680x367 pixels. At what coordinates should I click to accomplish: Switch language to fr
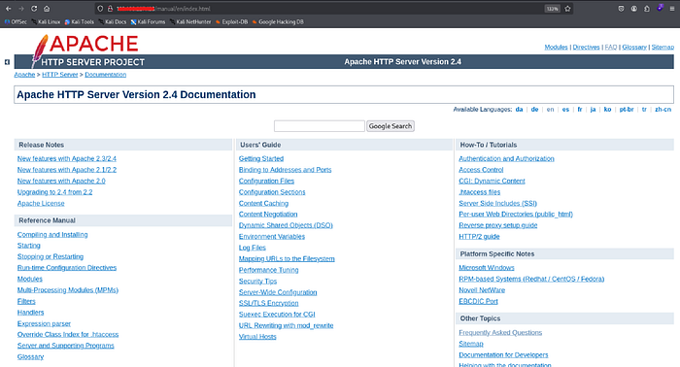(580, 109)
